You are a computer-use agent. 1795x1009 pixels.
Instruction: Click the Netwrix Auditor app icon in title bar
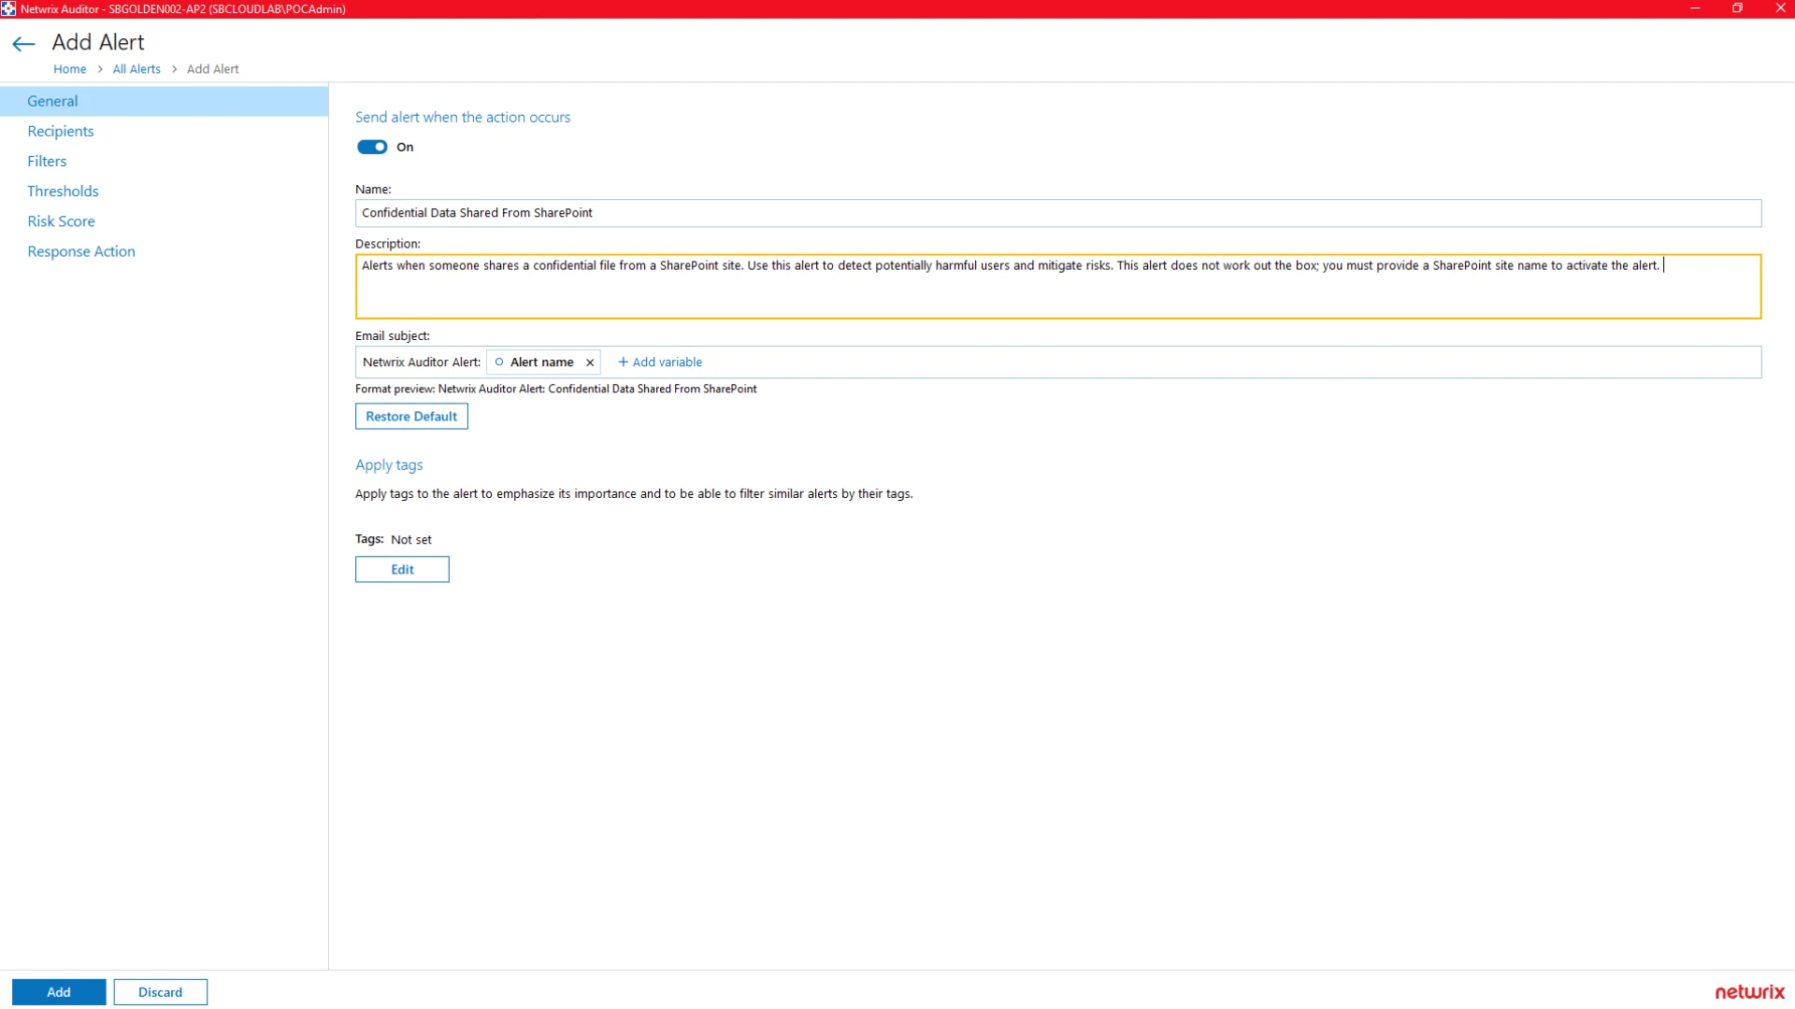pos(8,8)
